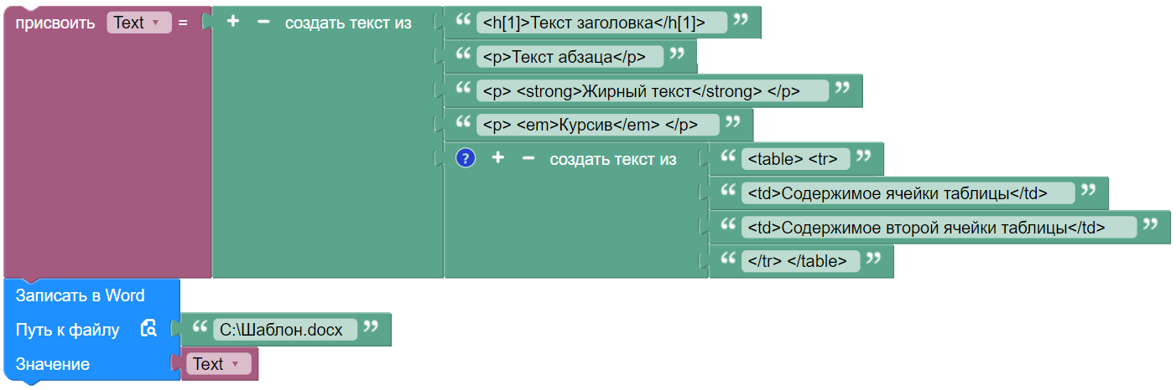Click the opening quote of the Текст заголовка block
The image size is (1176, 390).
click(x=461, y=20)
